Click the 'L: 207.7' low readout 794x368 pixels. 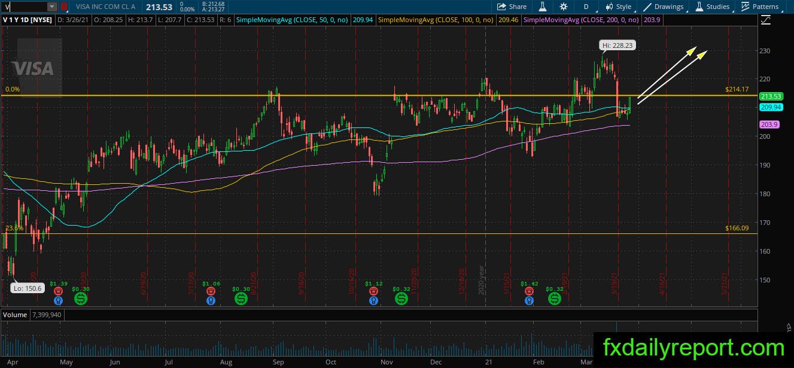(x=171, y=20)
